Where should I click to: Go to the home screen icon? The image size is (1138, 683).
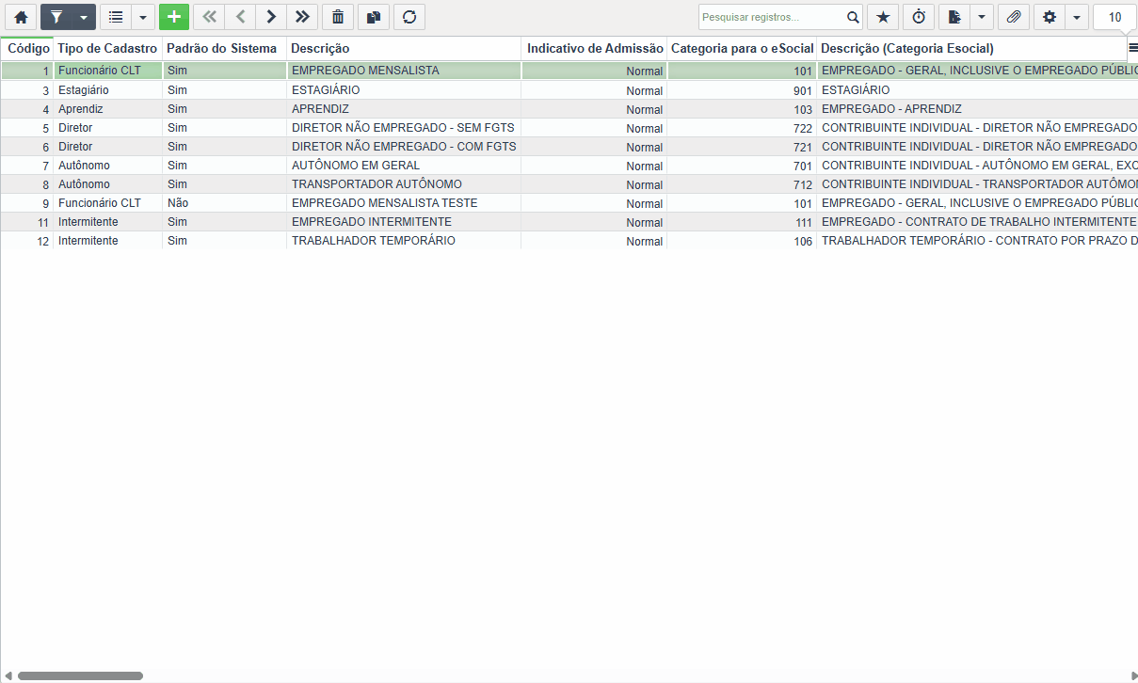click(21, 17)
